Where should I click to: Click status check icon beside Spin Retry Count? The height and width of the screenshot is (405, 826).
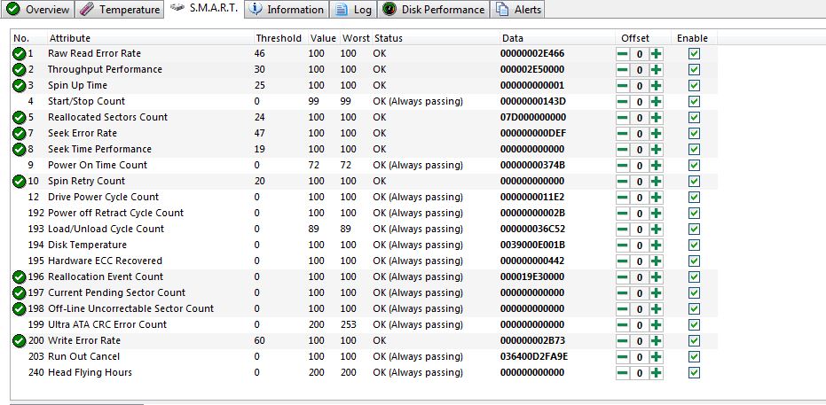19,182
